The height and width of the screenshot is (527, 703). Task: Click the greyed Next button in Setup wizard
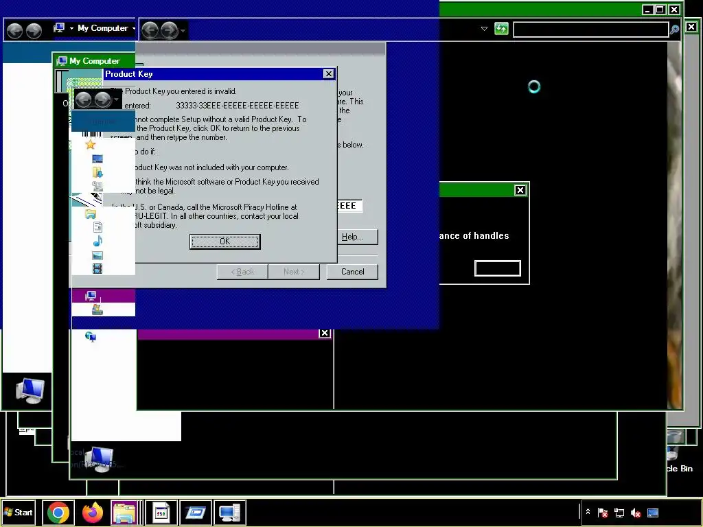click(294, 272)
